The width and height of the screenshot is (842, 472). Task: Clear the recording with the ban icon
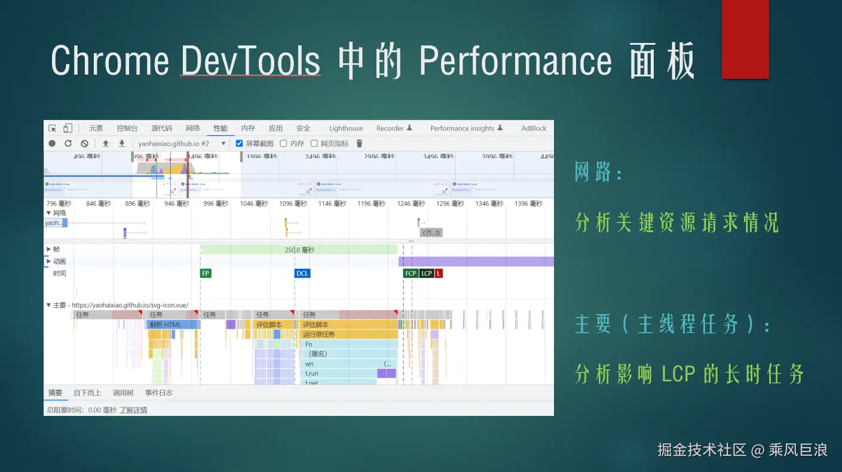(x=84, y=144)
